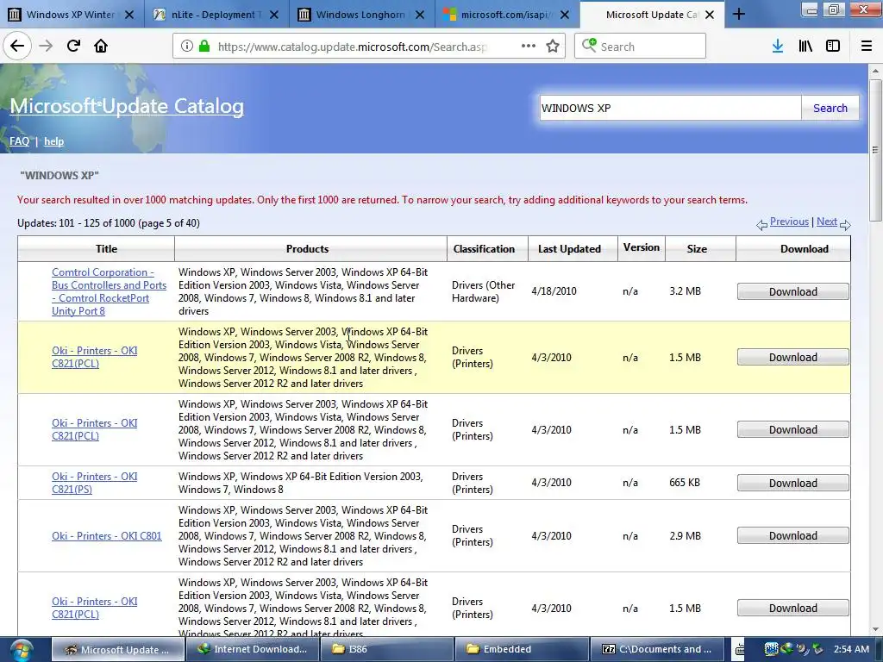Open the C:\Documents and... taskbar button
Viewport: 883px width, 662px height.
[657, 650]
